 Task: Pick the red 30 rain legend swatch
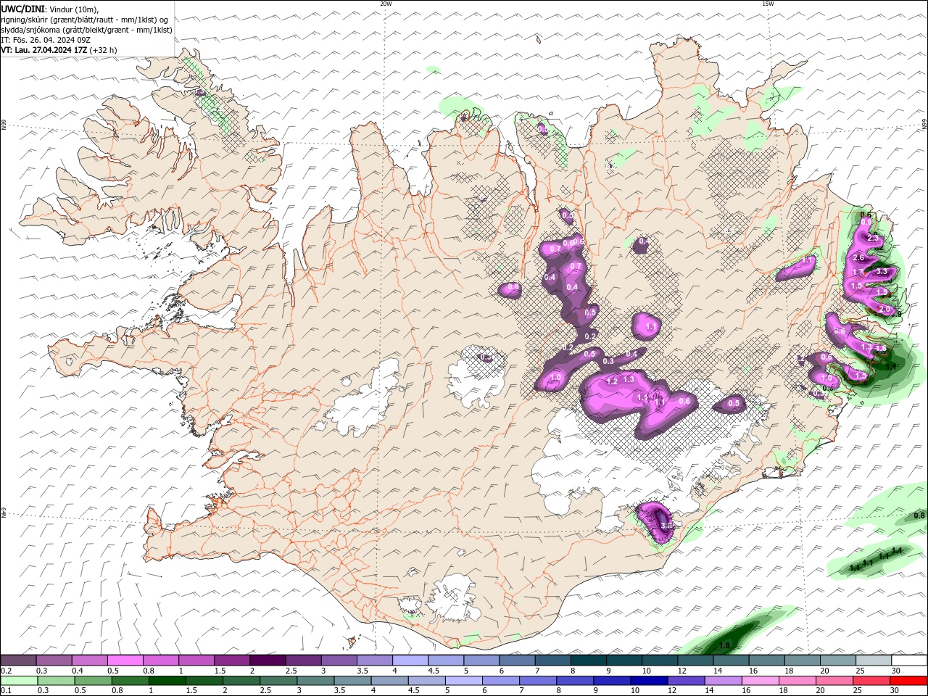pyautogui.click(x=908, y=681)
